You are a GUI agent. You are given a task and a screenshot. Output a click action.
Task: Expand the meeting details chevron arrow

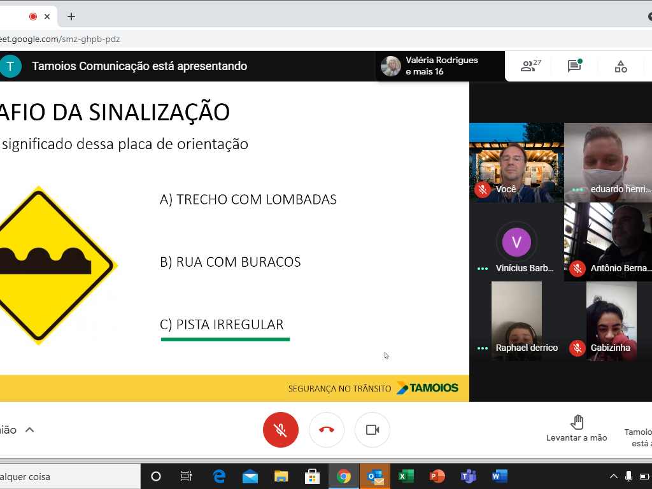pyautogui.click(x=29, y=430)
